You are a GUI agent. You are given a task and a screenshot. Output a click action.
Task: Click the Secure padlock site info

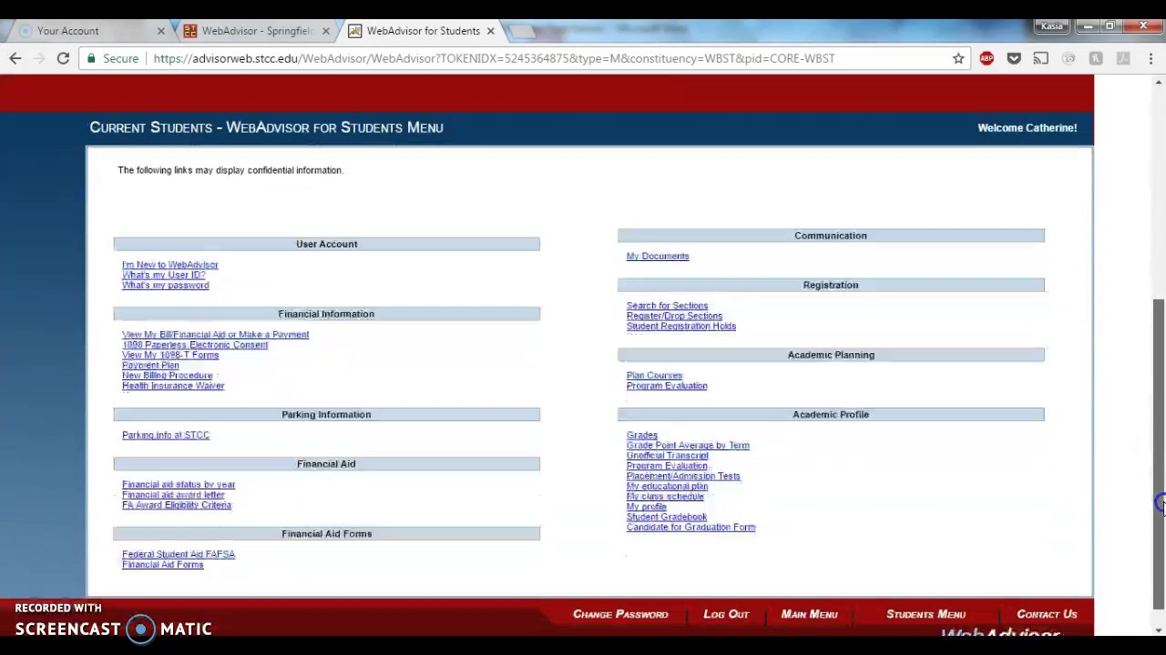coord(113,58)
